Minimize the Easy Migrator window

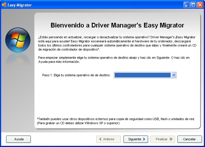pos(187,5)
